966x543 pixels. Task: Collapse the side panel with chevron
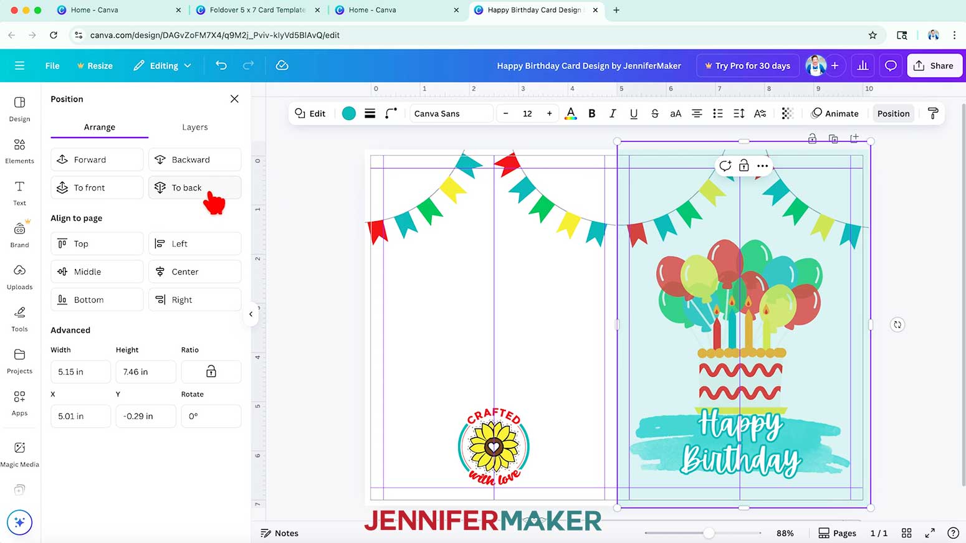click(x=251, y=314)
